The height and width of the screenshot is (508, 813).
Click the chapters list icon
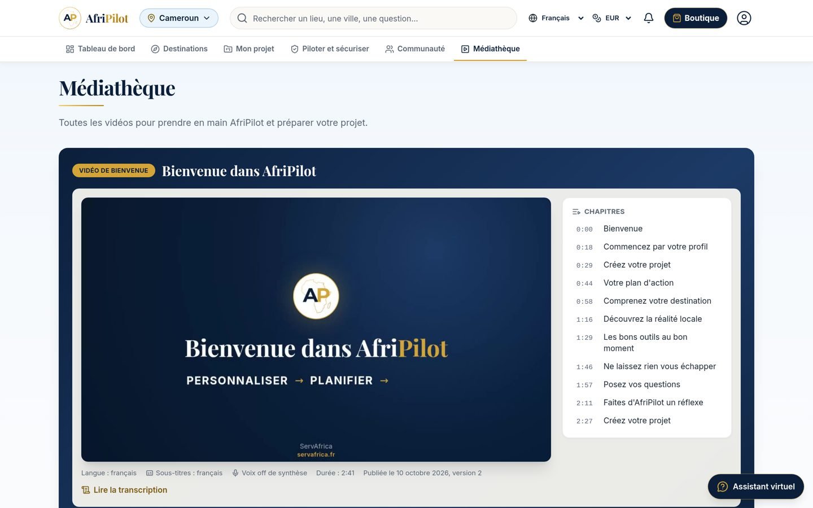[576, 212]
